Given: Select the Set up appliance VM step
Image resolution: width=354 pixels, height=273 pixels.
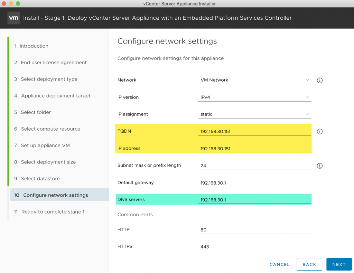Looking at the screenshot, I should pos(46,145).
